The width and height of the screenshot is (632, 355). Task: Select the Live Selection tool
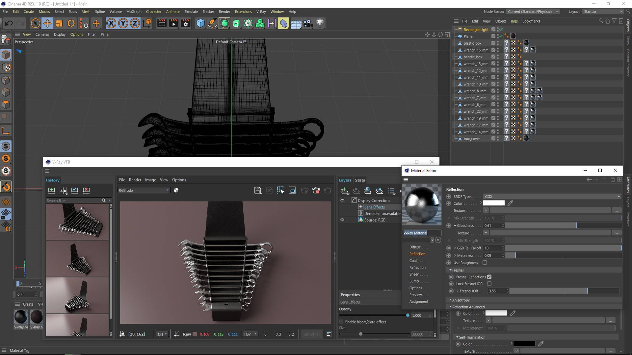(x=36, y=23)
